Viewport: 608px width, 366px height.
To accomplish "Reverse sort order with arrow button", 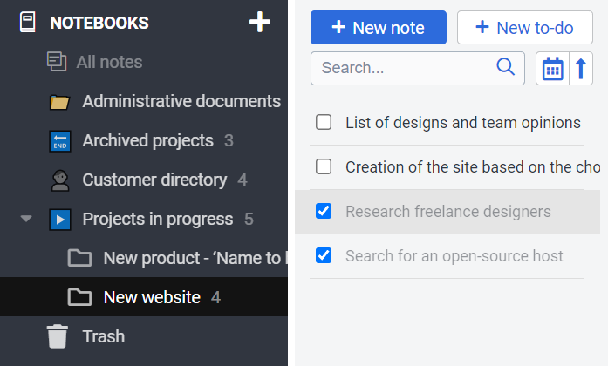I will tap(582, 69).
